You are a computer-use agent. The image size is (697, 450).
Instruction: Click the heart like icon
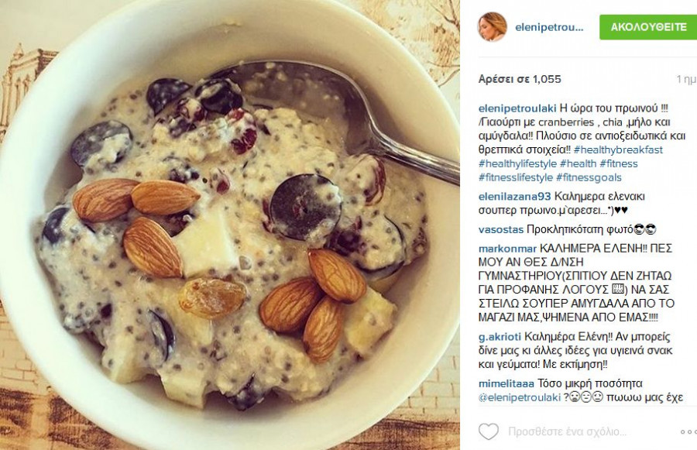(489, 431)
